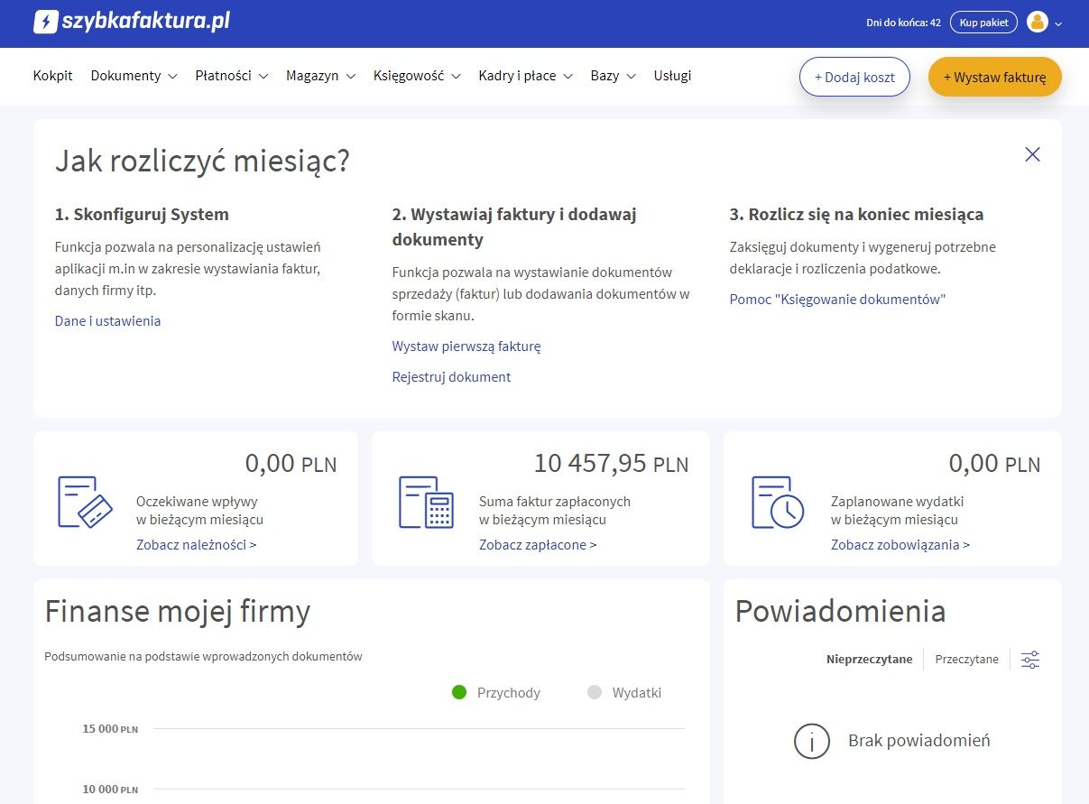Toggle the Wydatki legend series
1089x804 pixels.
tap(624, 693)
